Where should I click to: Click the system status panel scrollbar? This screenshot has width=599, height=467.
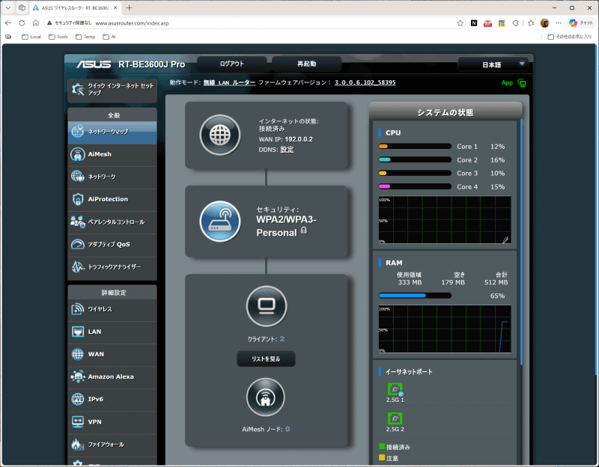pos(521,242)
